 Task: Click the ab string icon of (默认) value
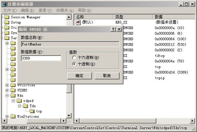tap(78, 22)
